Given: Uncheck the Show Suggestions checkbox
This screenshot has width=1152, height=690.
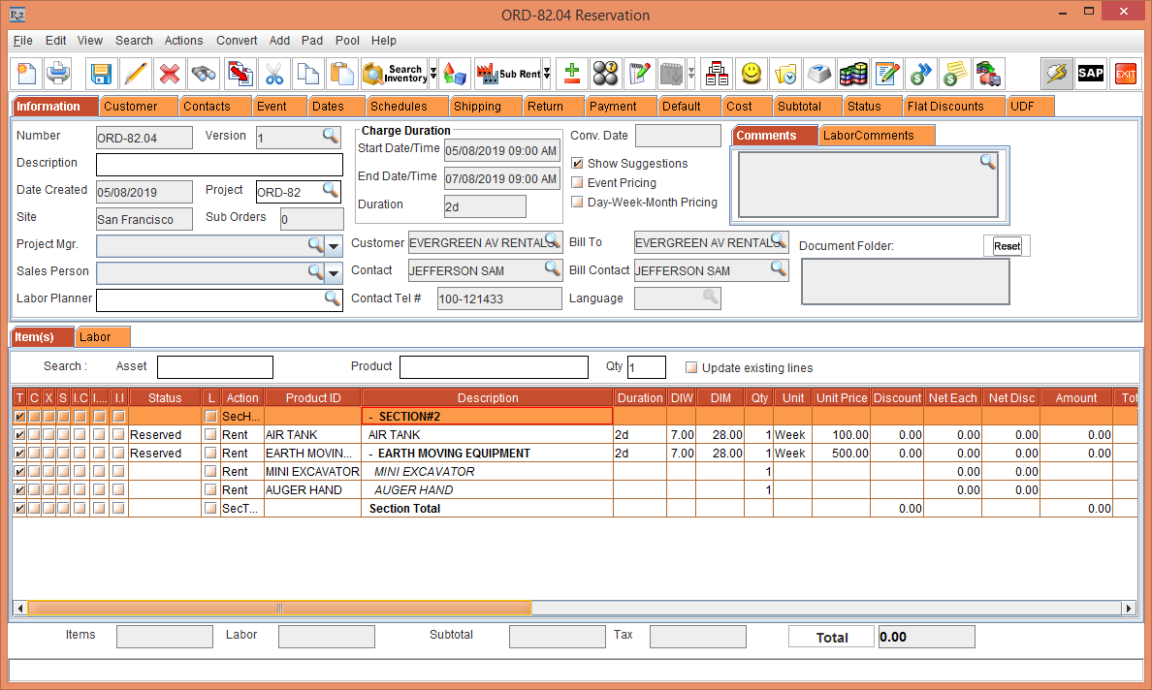Looking at the screenshot, I should point(578,164).
